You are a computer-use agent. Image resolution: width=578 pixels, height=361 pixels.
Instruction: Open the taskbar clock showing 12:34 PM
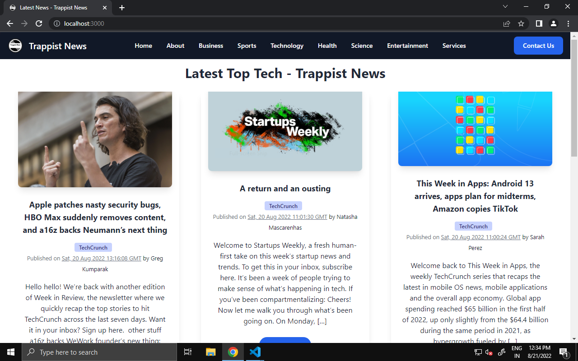click(x=539, y=352)
